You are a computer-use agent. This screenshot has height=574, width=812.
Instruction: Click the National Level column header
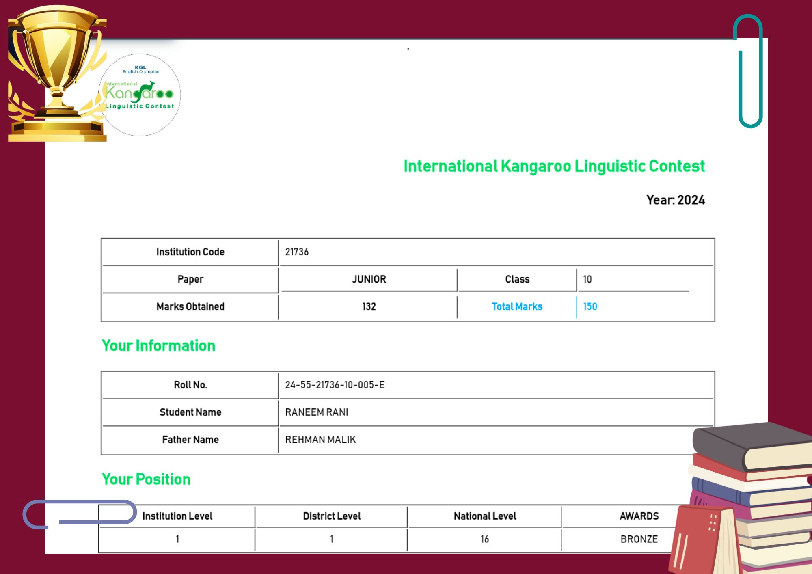485,516
